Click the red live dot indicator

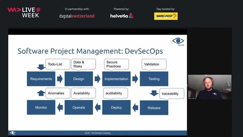(x=38, y=10)
